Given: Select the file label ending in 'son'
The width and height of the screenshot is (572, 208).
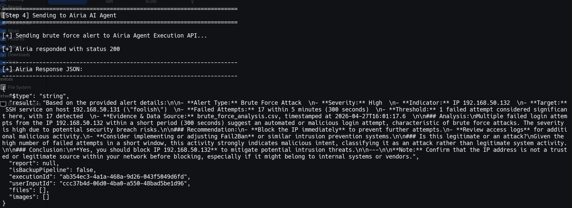Looking at the screenshot, I should pos(109,2).
